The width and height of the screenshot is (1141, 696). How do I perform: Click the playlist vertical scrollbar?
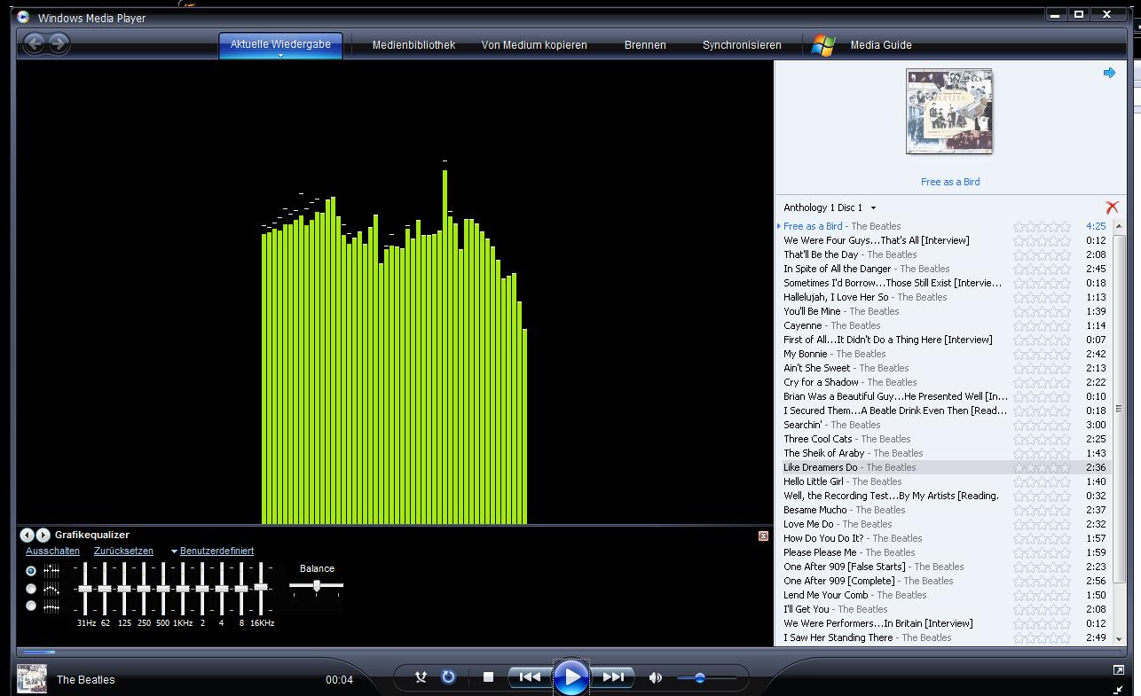(x=1119, y=408)
